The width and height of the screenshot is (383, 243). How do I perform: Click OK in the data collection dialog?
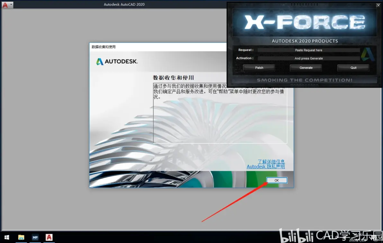[x=277, y=180]
